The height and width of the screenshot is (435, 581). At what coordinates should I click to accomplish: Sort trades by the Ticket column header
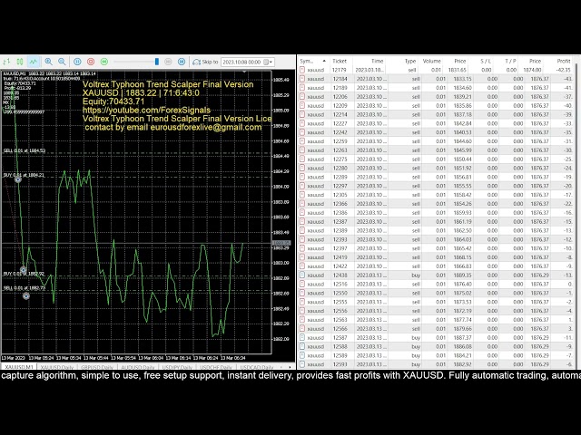point(340,61)
